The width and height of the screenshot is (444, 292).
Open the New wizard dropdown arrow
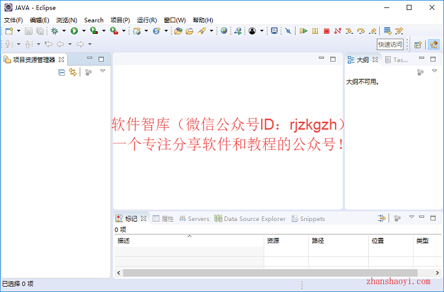pos(19,31)
